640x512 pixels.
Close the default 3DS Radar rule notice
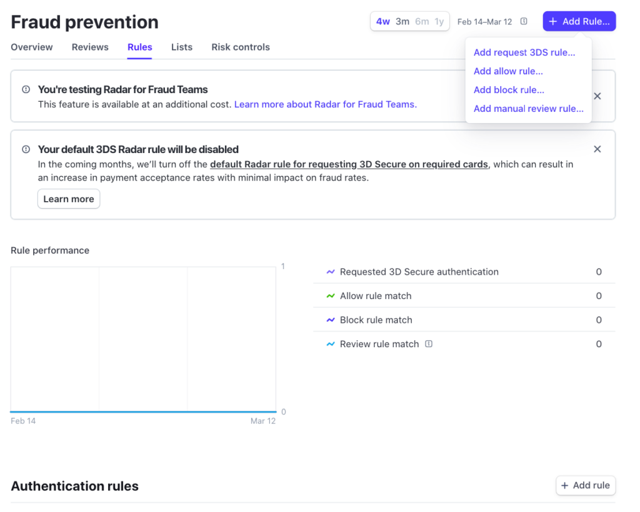pyautogui.click(x=597, y=149)
